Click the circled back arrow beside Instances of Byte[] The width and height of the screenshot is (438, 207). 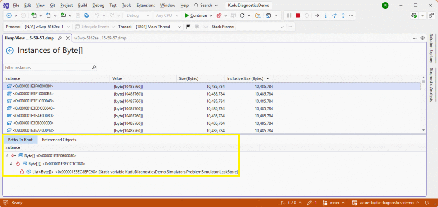pos(10,51)
